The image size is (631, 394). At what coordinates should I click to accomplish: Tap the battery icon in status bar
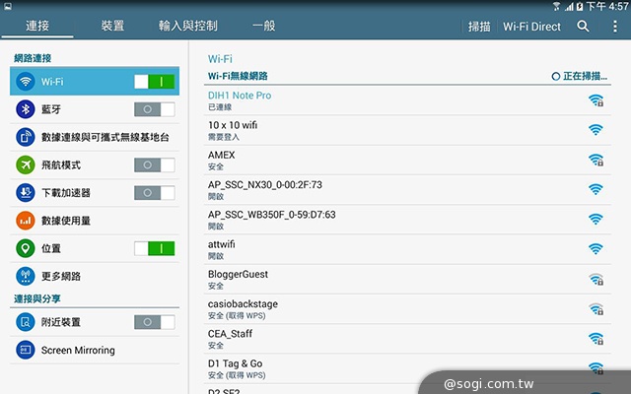[580, 6]
